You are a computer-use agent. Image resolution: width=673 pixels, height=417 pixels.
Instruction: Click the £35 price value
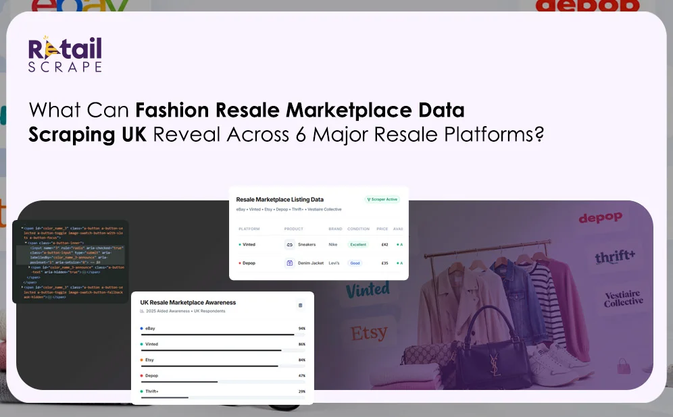[384, 263]
